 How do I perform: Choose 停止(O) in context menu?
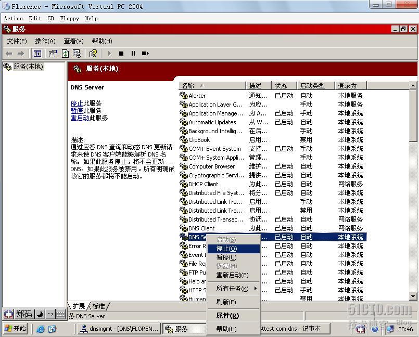(x=234, y=249)
